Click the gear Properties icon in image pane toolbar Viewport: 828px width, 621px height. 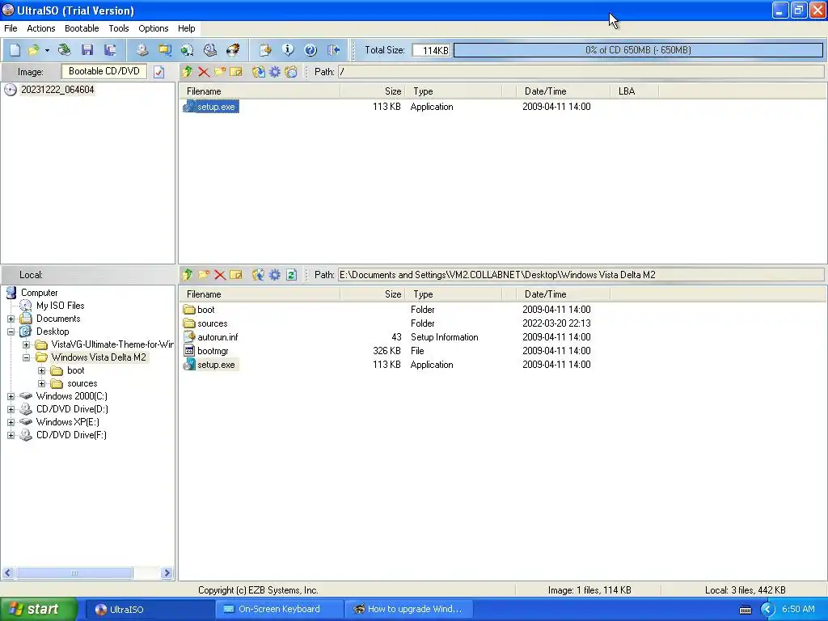[275, 72]
